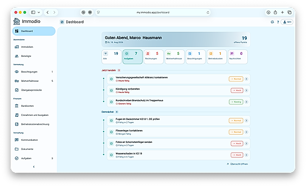This screenshot has width=306, height=187.
Task: Mark Kündigung vorbereiten task as done
Action: 111,90
